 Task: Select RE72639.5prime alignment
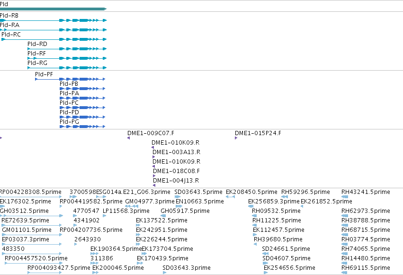[25, 221]
